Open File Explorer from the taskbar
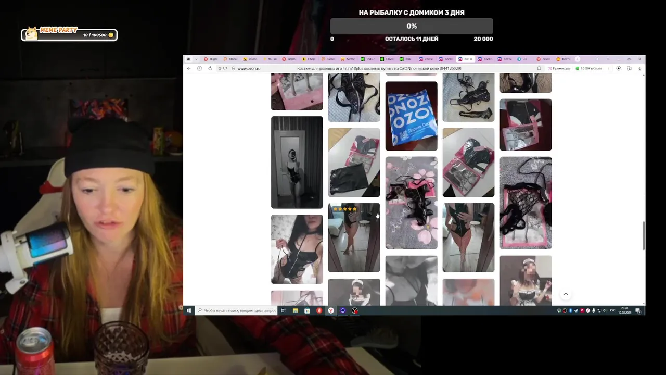The width and height of the screenshot is (666, 375). [296, 310]
